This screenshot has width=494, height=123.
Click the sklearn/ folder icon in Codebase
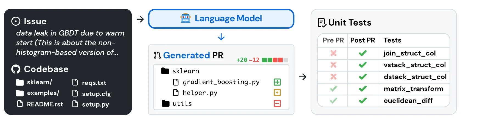[x=20, y=82]
